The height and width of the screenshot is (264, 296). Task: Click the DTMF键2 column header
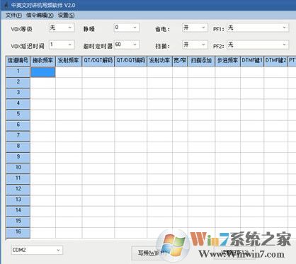[276, 61]
